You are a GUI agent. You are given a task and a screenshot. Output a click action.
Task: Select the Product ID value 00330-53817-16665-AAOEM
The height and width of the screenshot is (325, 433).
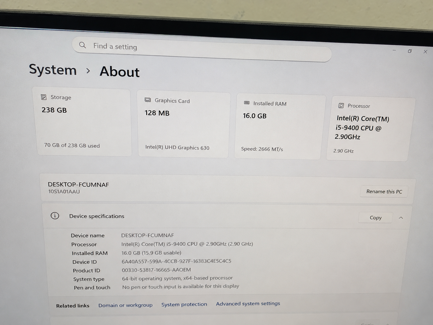pyautogui.click(x=156, y=270)
